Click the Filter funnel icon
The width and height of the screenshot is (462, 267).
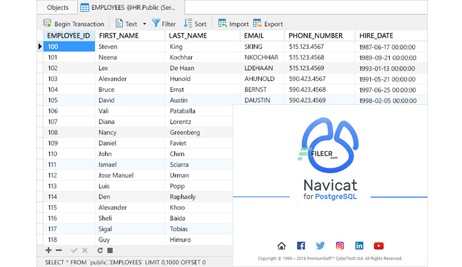coord(156,23)
